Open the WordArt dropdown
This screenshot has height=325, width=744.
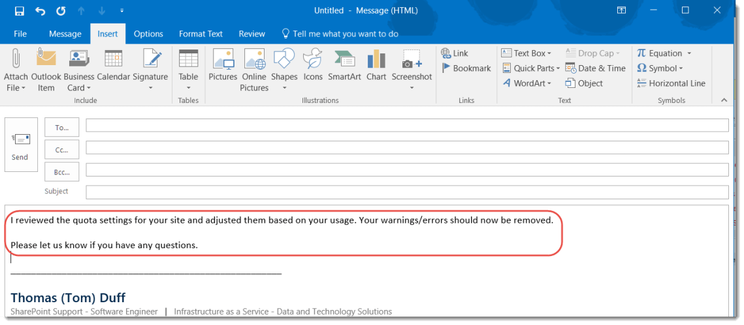(526, 83)
